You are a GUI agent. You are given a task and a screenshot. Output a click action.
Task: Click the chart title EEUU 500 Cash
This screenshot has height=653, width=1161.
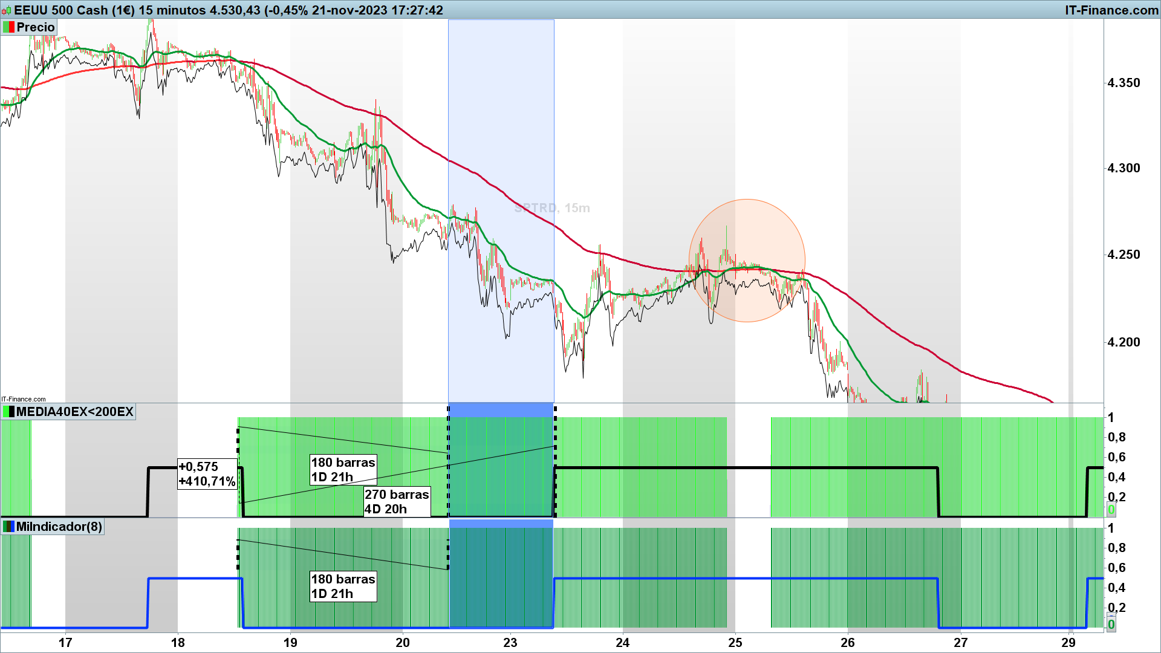coord(61,10)
